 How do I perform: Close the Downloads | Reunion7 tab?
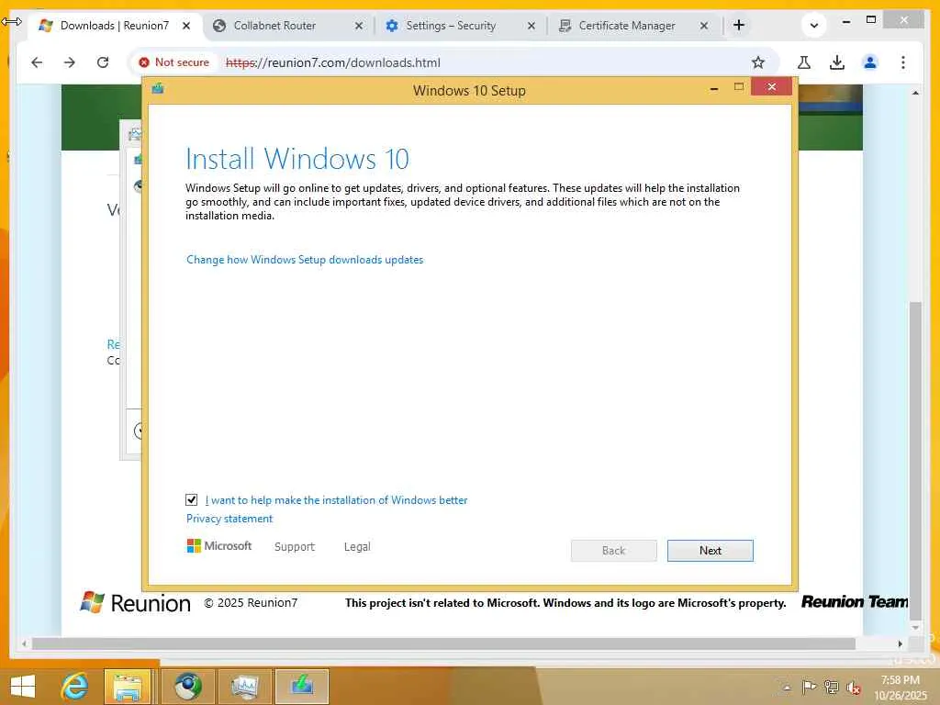tap(186, 26)
